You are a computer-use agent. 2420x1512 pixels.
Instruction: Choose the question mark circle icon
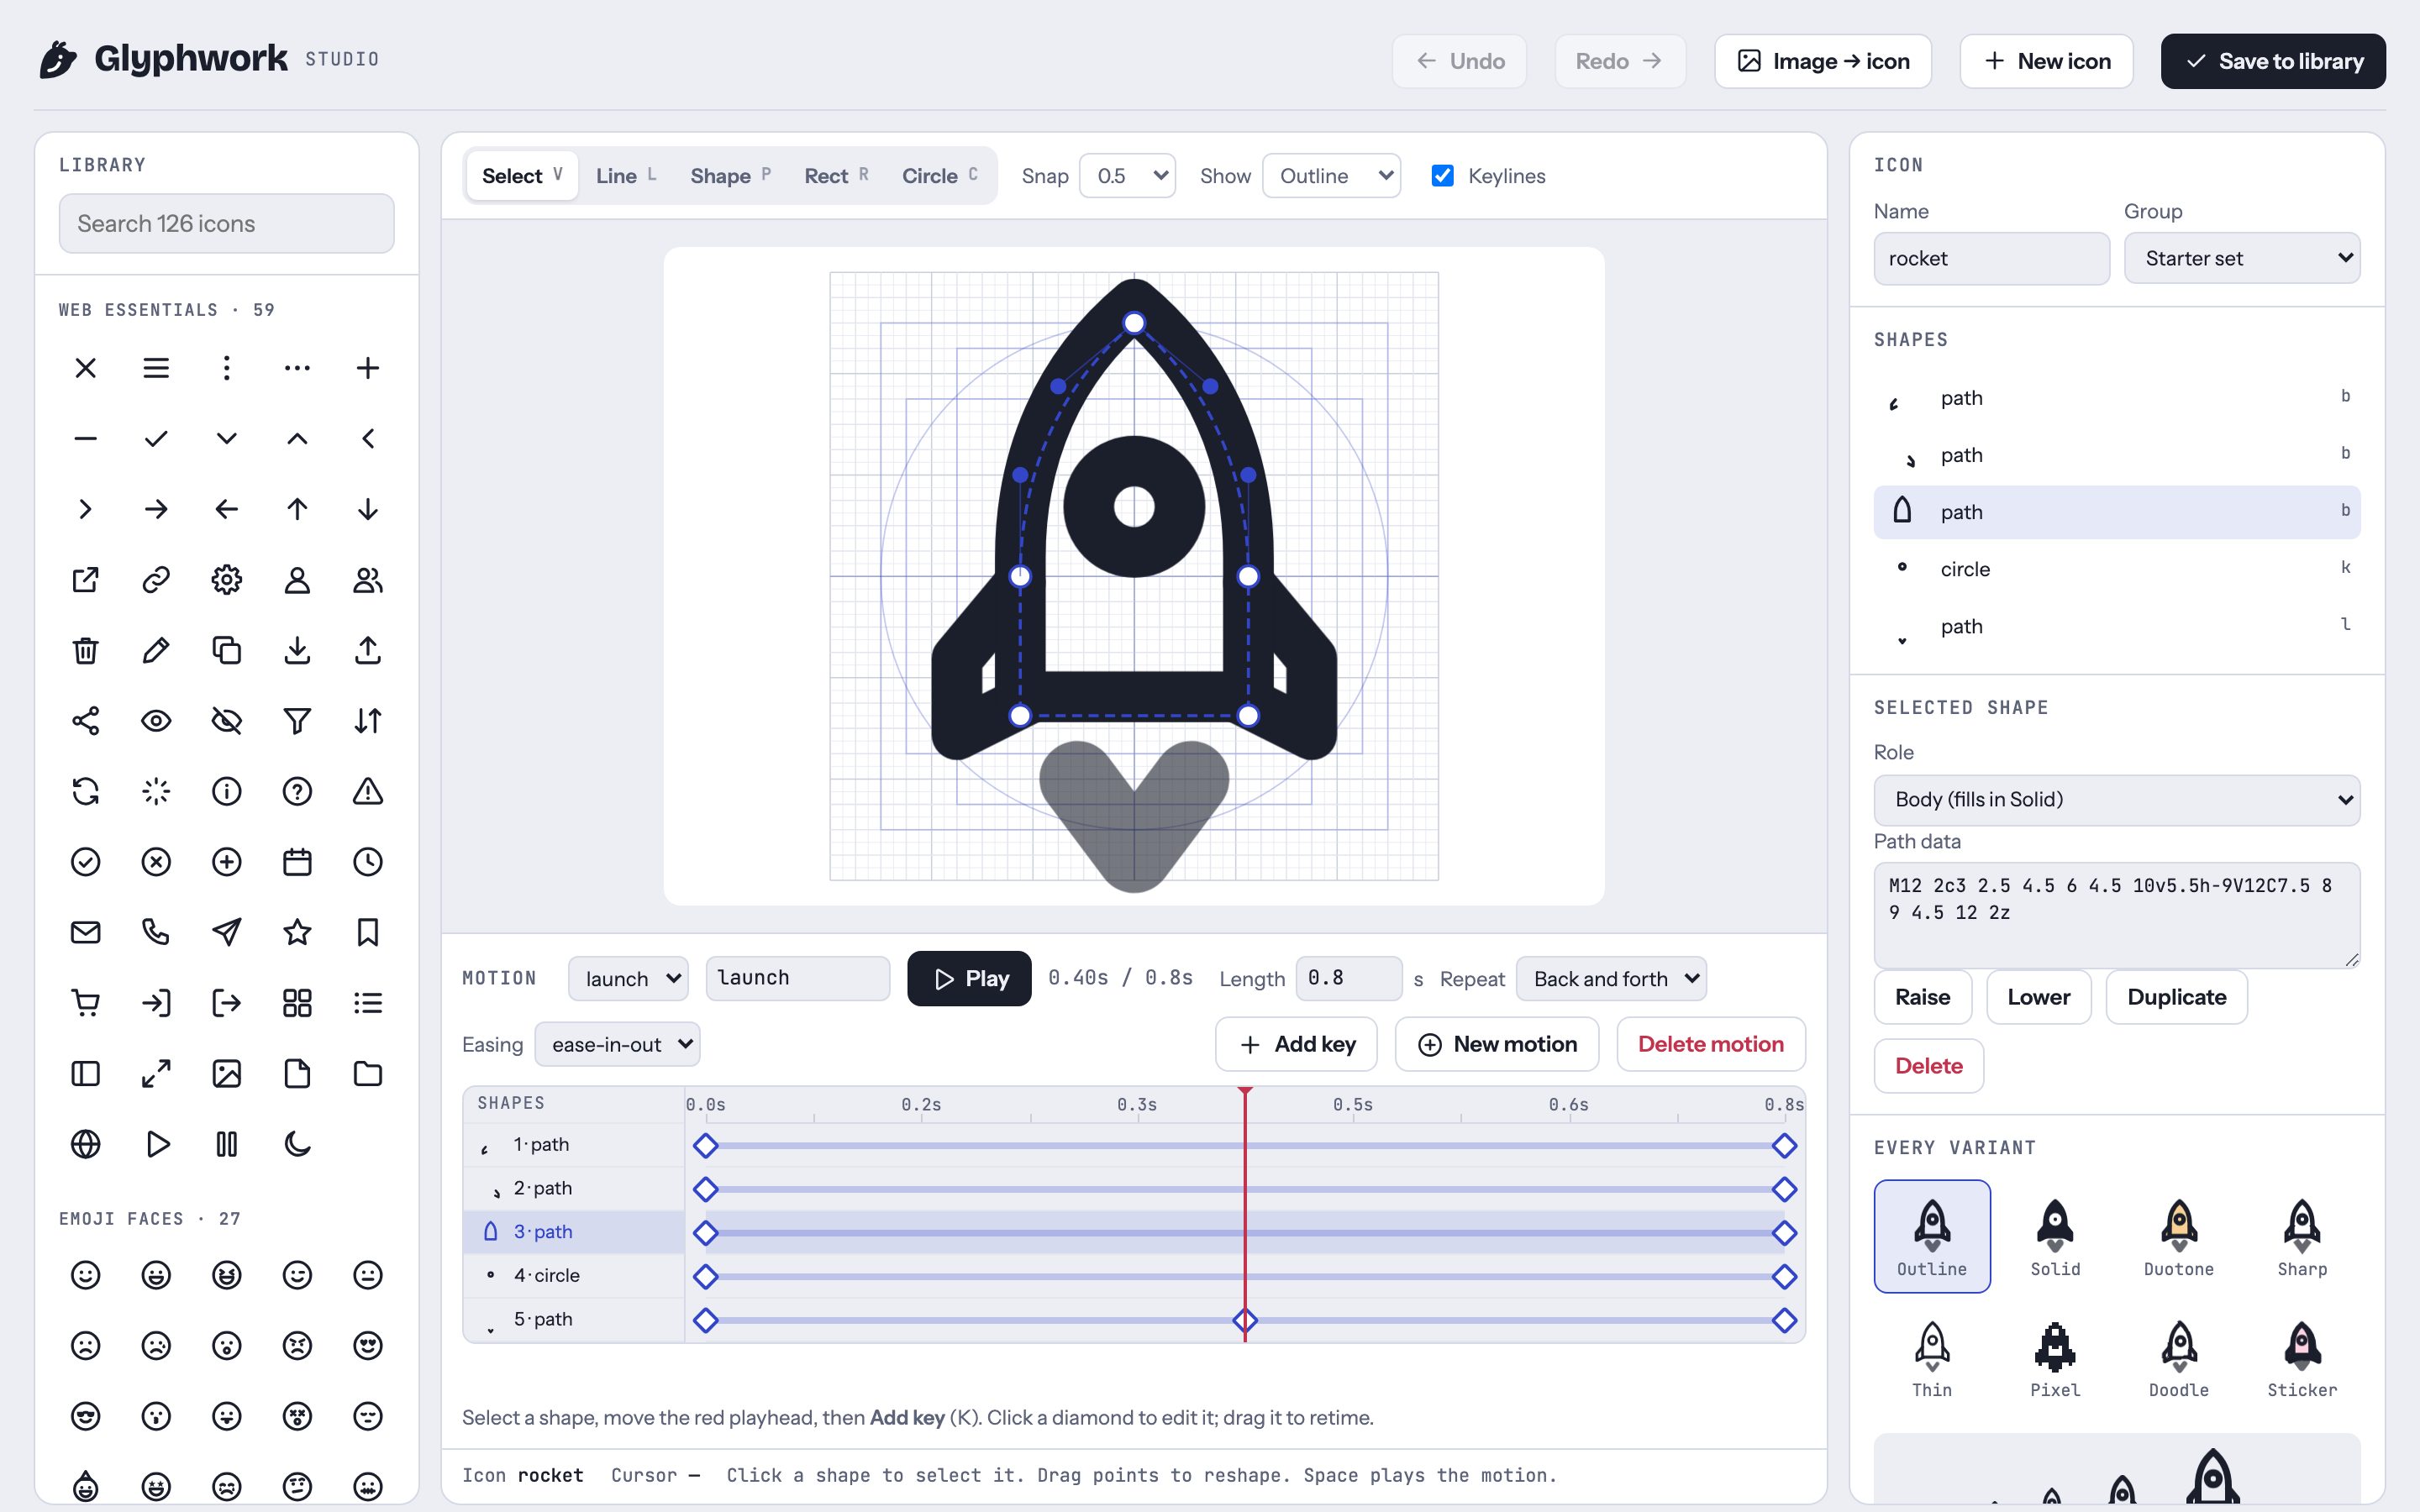[x=297, y=791]
